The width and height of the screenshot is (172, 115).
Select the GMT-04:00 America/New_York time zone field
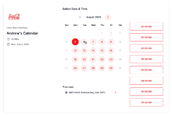[91, 92]
